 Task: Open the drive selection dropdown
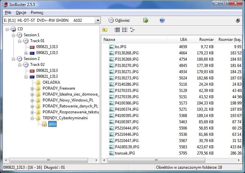(x=98, y=20)
